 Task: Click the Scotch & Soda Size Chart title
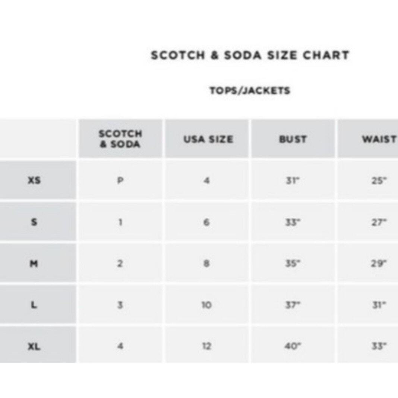click(x=250, y=55)
